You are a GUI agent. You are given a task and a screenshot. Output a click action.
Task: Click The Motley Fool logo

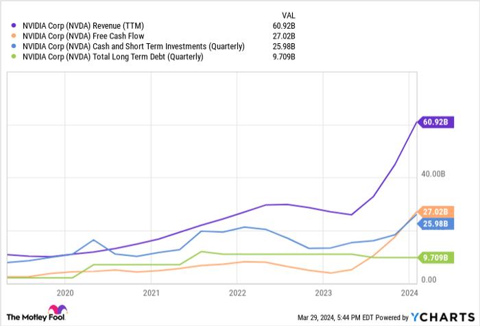(37, 313)
